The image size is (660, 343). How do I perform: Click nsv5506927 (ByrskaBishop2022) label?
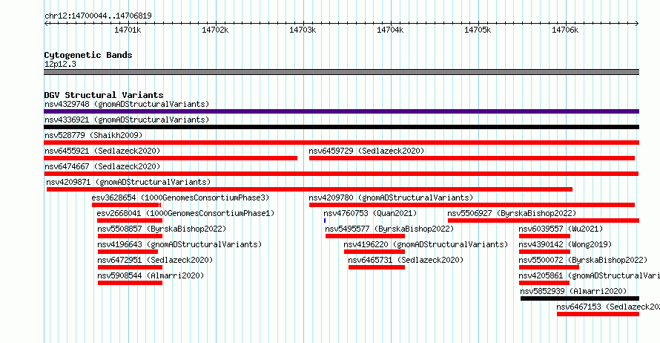point(512,213)
